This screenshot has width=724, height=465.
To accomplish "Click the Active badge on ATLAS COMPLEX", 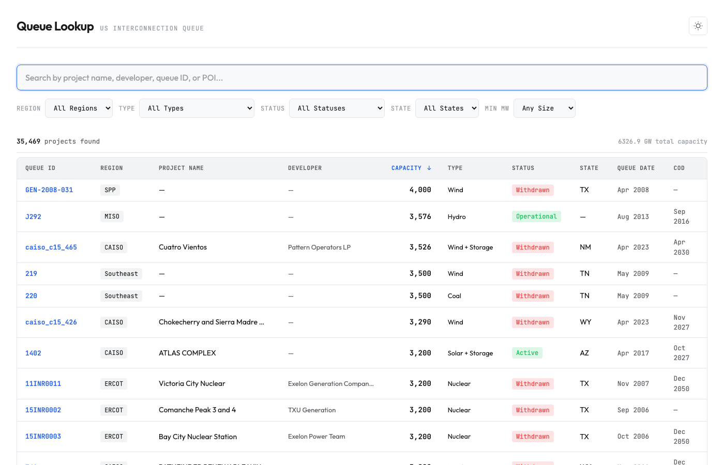I will (x=527, y=352).
